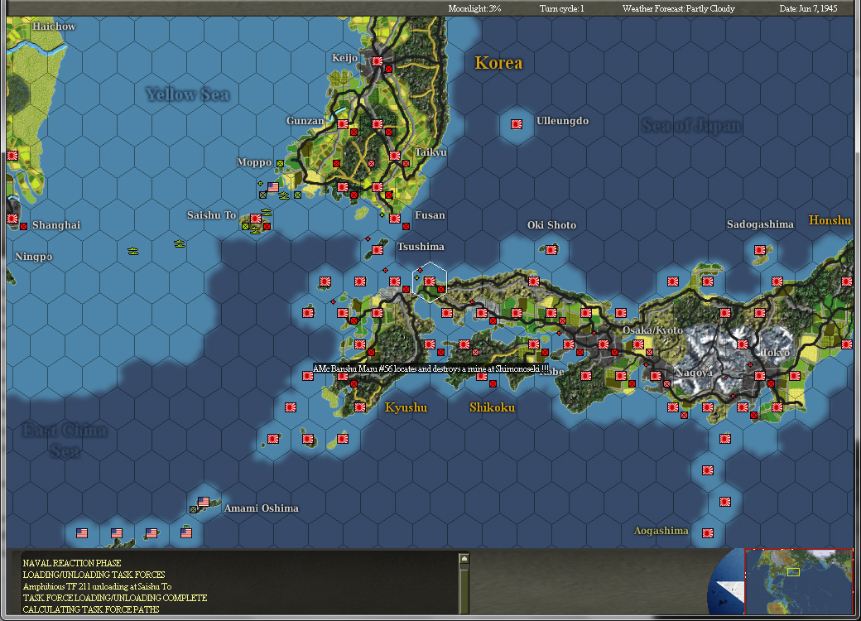Screen dimensions: 861x621
Task: Click 'TASK FORCE LOADING/UNLOADING COMPLETE' log line
Action: coord(115,597)
